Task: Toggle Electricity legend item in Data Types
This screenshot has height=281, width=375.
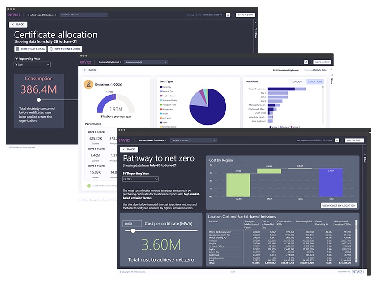Action: (x=165, y=87)
